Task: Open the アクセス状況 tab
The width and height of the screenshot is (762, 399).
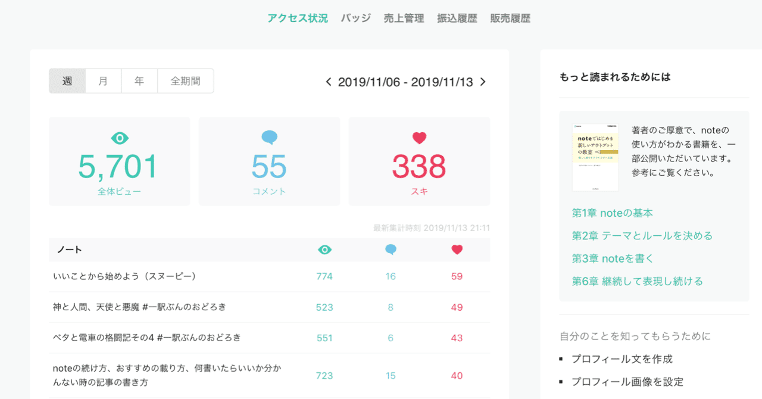Action: coord(298,18)
